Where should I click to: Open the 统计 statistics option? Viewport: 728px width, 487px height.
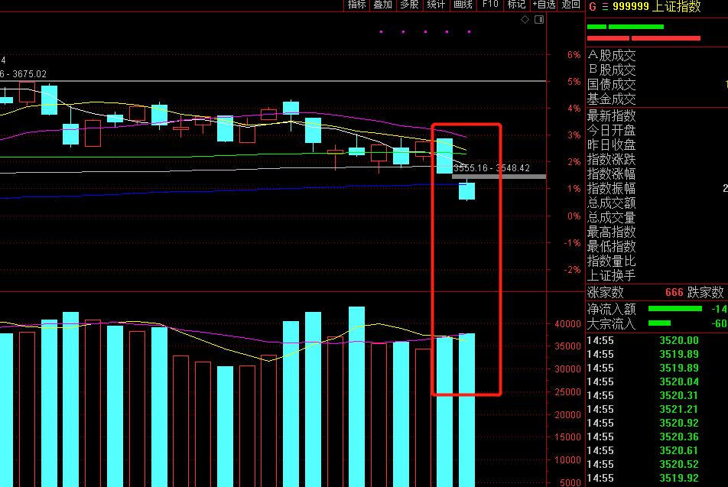pos(436,5)
